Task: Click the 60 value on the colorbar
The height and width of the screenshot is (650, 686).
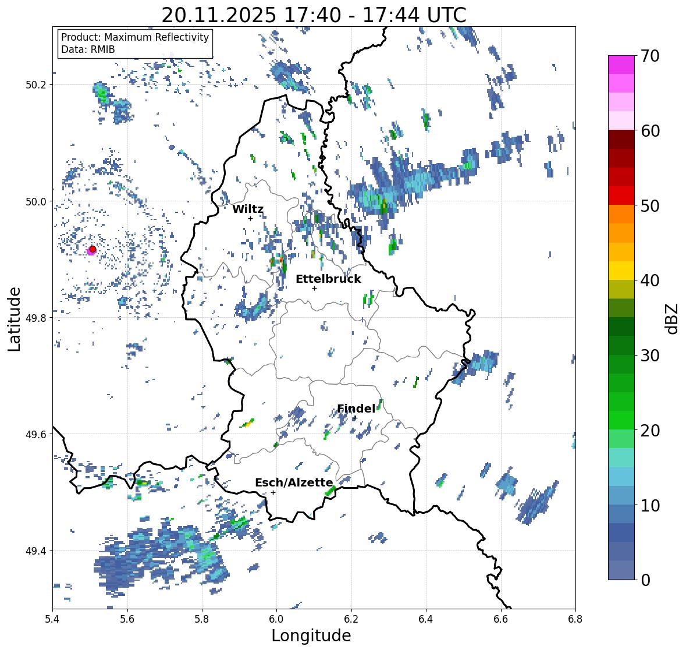Action: pos(650,131)
